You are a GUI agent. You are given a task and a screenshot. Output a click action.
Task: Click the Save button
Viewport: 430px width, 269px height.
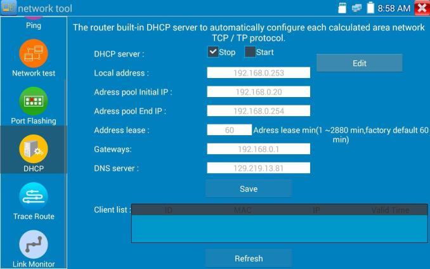point(249,188)
